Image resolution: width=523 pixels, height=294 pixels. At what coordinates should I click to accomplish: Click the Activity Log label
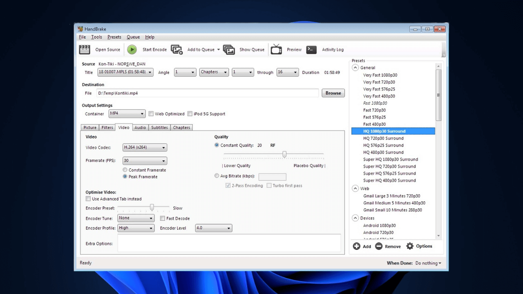coord(333,50)
